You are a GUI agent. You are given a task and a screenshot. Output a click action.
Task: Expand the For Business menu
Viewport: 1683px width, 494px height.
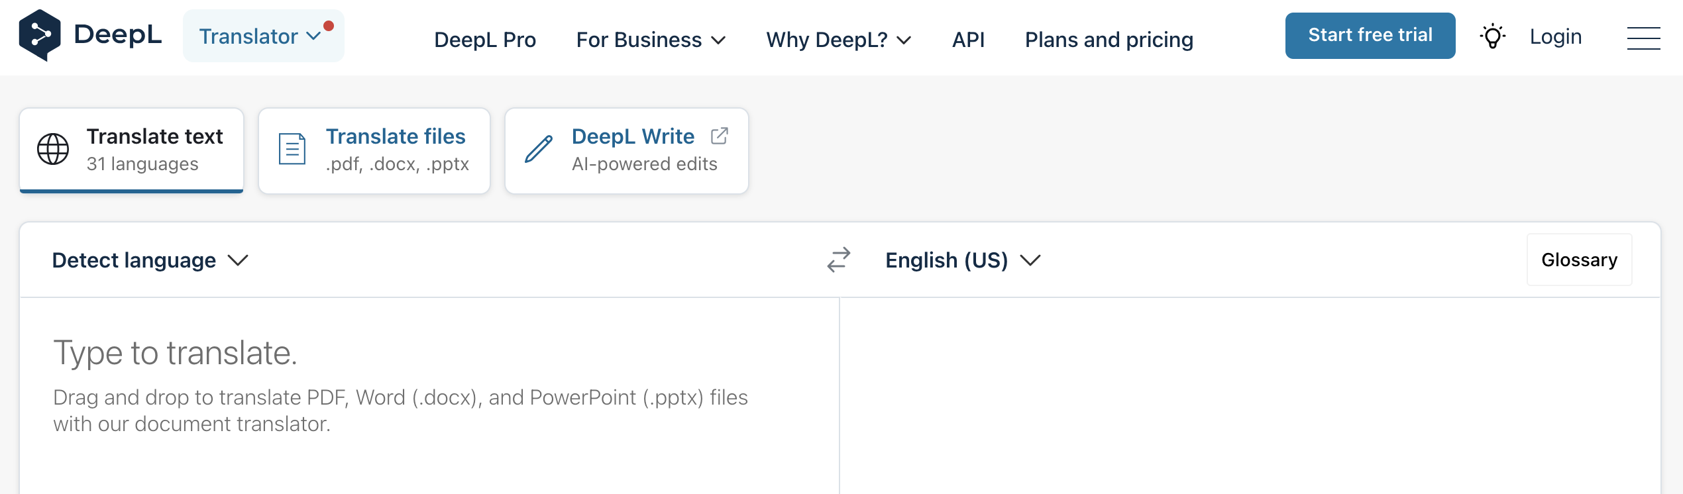pos(651,40)
